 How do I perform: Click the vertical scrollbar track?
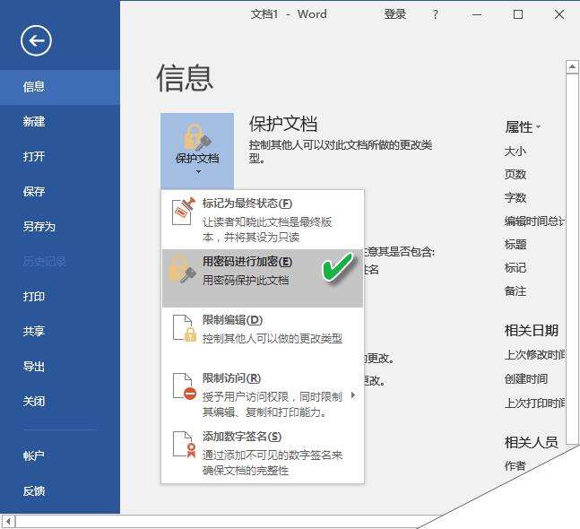coord(572,259)
